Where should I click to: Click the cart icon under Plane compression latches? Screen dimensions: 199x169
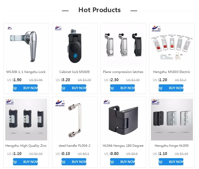tap(112, 88)
